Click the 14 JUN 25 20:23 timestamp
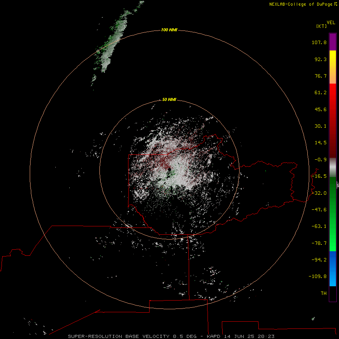The image size is (339, 339). click(x=249, y=336)
